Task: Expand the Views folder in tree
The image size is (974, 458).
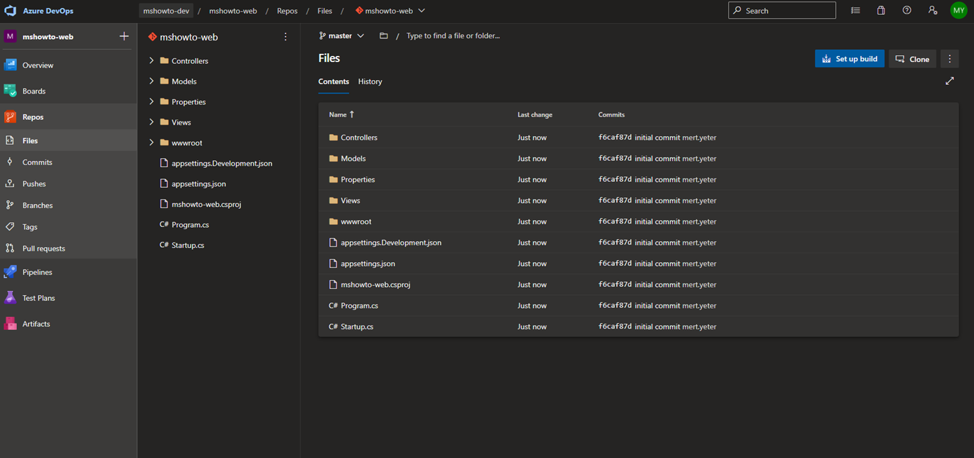Action: tap(152, 122)
